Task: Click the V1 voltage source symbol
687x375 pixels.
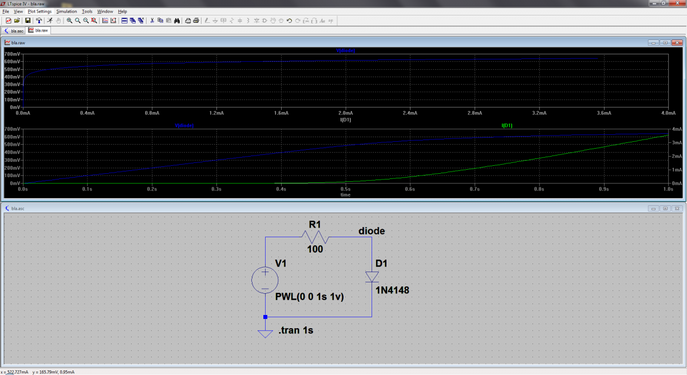Action: click(x=265, y=281)
